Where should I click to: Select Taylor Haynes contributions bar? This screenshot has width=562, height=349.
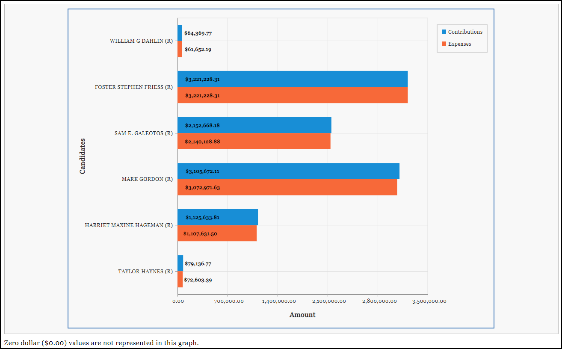pos(180,263)
